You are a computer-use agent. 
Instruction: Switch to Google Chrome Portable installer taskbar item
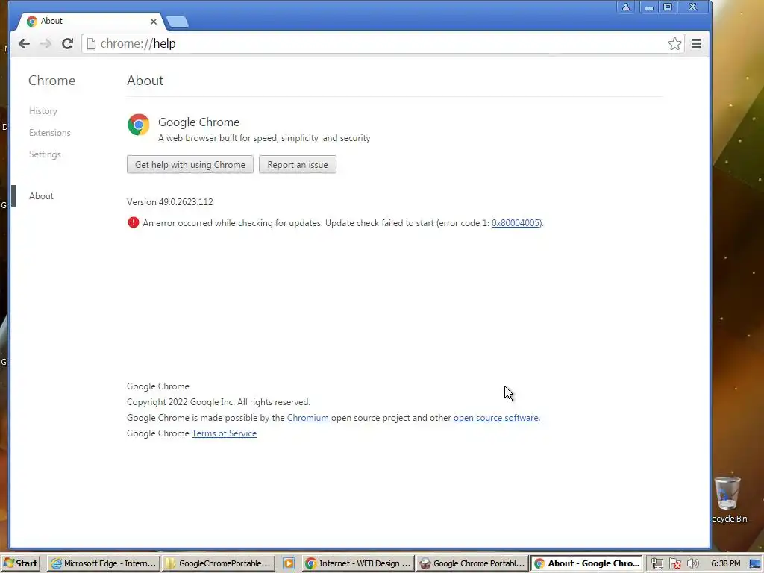pos(472,563)
